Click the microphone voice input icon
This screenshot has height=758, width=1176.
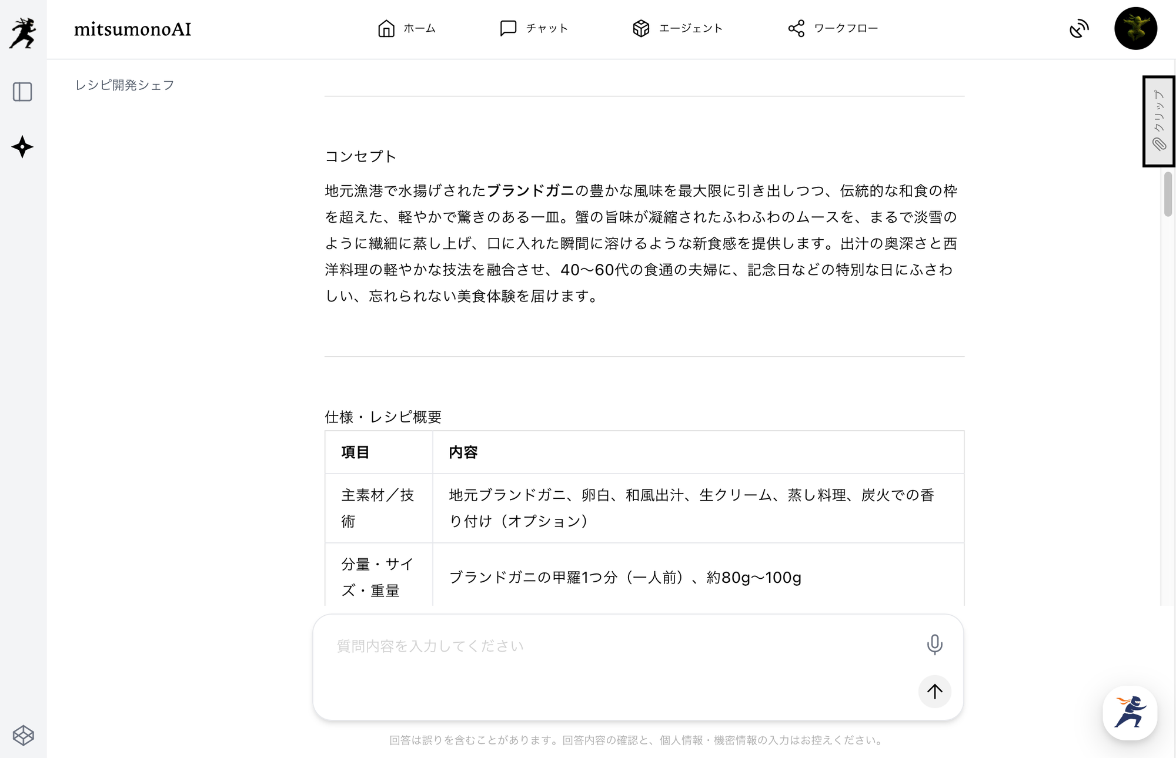[934, 645]
